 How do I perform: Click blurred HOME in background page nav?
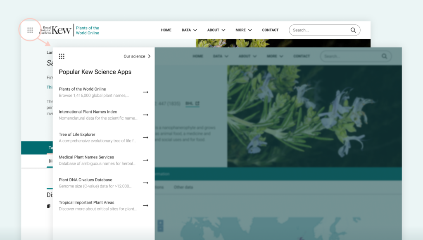point(198,56)
